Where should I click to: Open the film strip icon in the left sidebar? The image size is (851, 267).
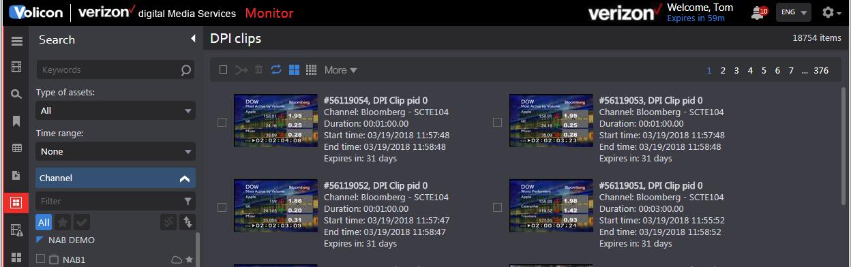click(x=16, y=67)
